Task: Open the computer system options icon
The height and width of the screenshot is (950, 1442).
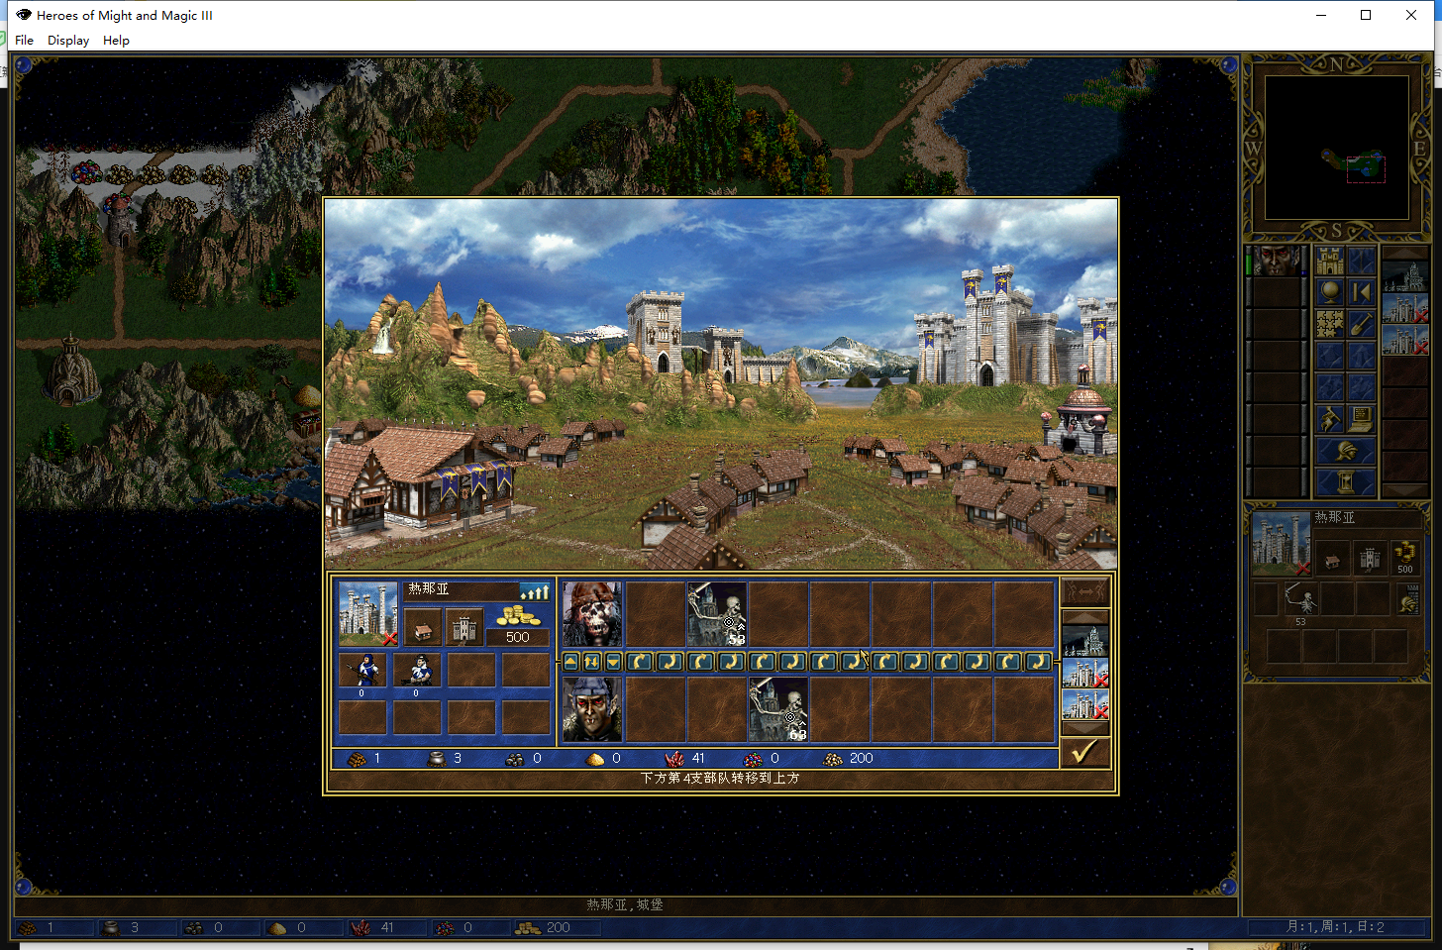Action: pos(1361,419)
